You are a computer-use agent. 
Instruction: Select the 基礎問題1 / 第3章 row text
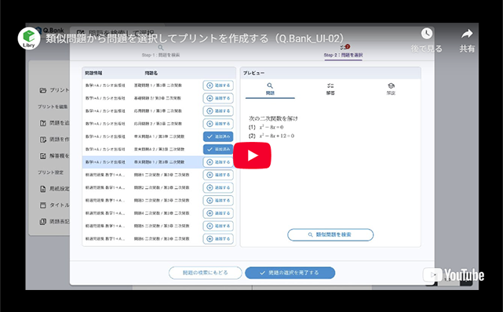click(x=158, y=85)
